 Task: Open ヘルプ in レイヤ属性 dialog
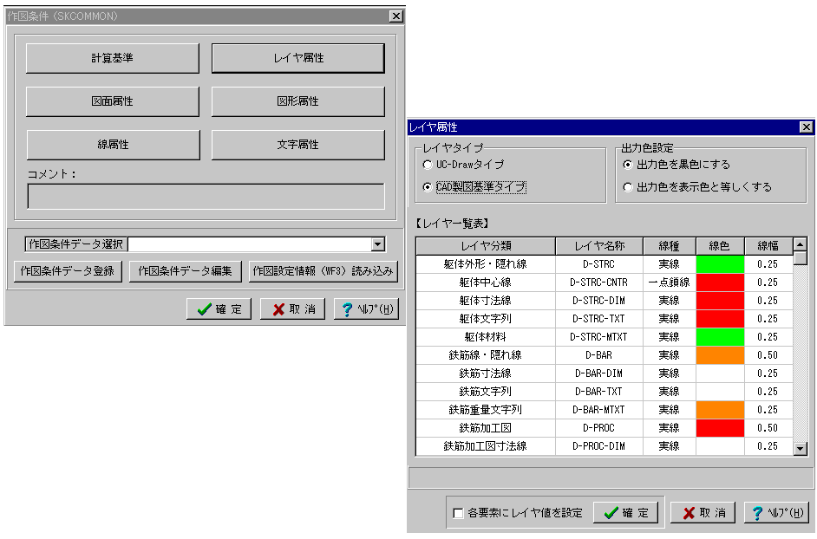point(776,512)
